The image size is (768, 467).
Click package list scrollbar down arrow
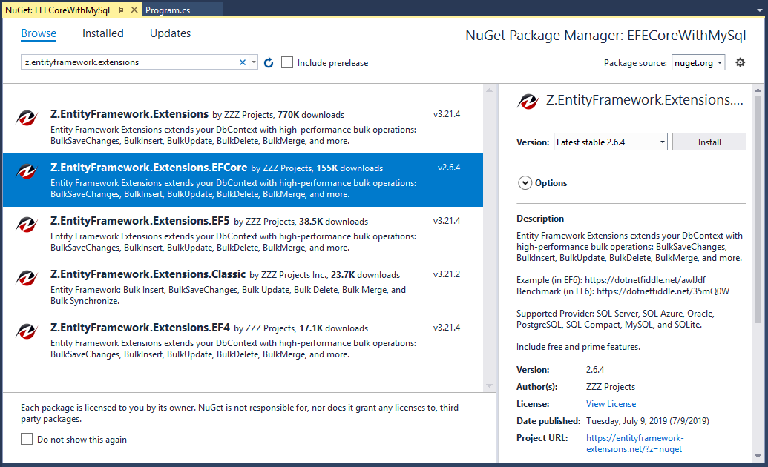click(x=489, y=385)
